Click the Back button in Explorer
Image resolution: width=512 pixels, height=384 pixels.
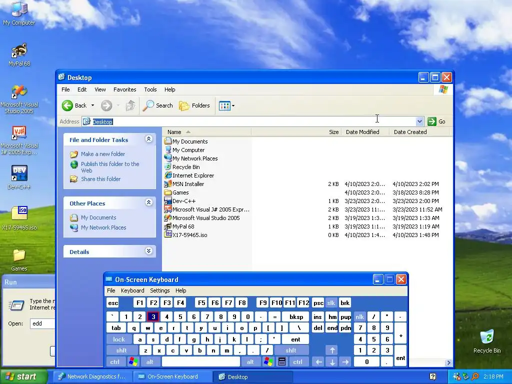point(74,105)
